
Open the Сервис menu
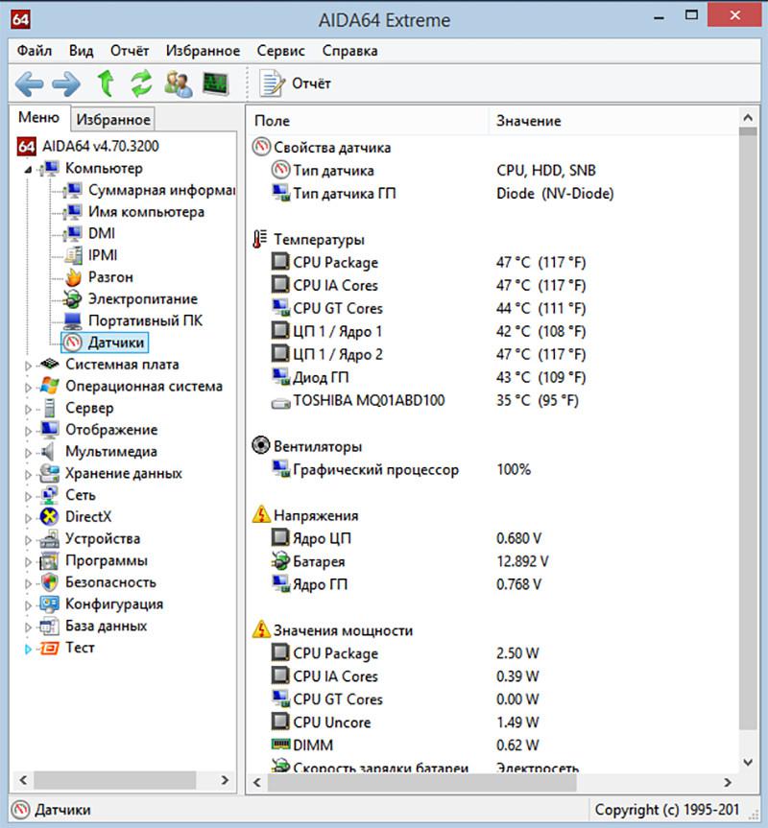click(280, 51)
